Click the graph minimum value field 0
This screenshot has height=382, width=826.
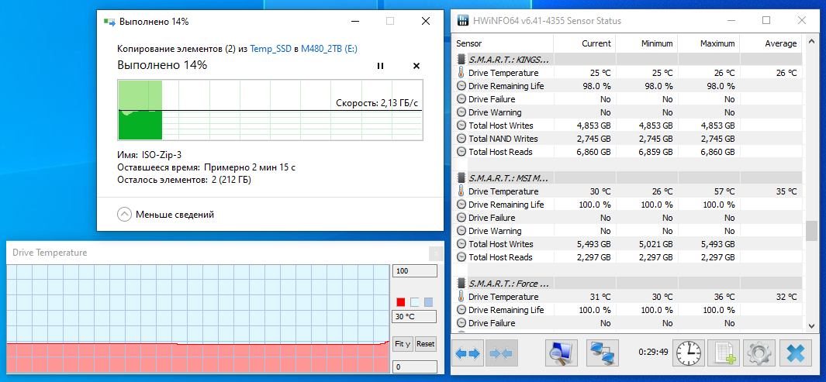(415, 367)
